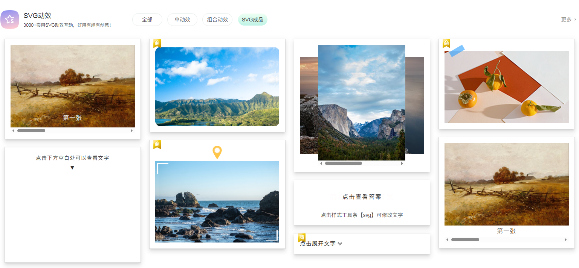Click the 商 badge beside 点击展开文字
Image resolution: width=579 pixels, height=268 pixels.
coord(302,238)
